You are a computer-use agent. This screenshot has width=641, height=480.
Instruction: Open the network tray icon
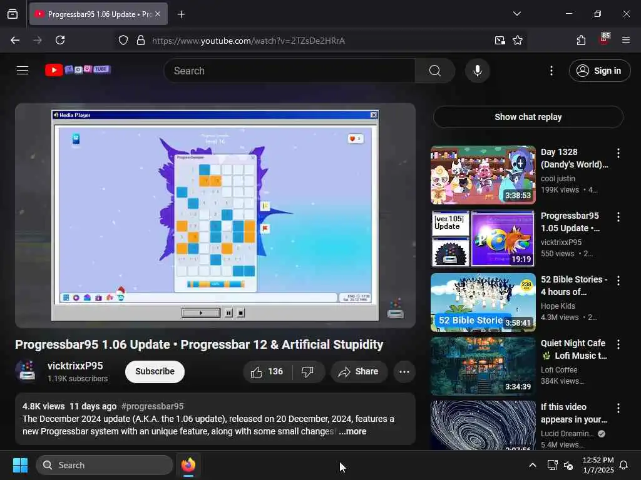(552, 465)
